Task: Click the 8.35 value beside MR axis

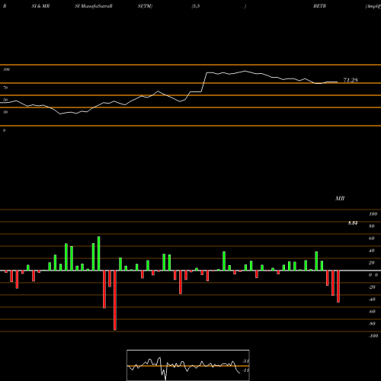Action: click(353, 223)
